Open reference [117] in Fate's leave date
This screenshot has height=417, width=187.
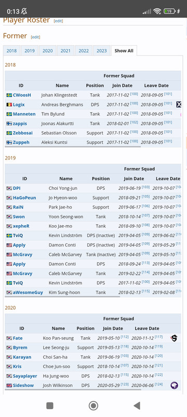159,337
